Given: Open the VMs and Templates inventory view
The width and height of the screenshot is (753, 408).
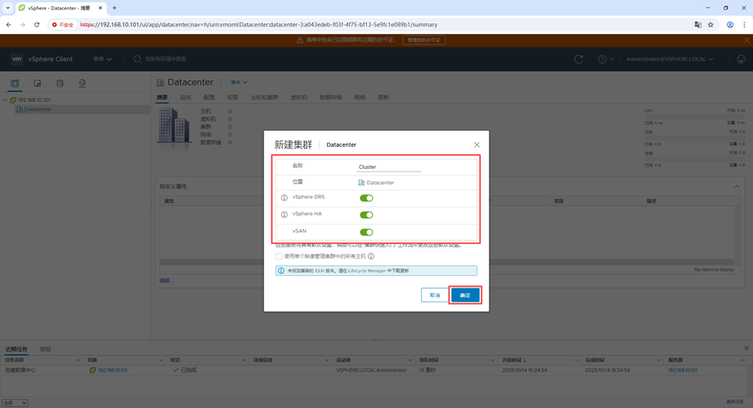Looking at the screenshot, I should click(x=37, y=83).
